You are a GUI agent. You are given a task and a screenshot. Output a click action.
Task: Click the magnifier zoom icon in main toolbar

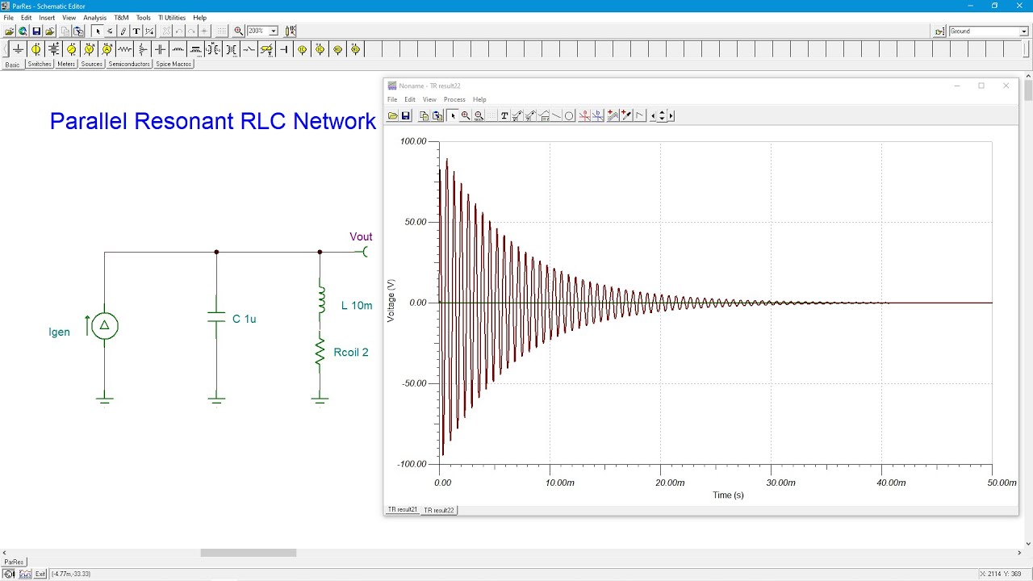pyautogui.click(x=239, y=31)
